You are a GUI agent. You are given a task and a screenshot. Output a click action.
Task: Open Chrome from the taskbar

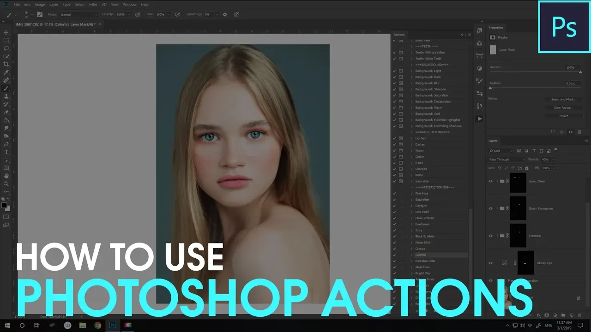(97, 325)
